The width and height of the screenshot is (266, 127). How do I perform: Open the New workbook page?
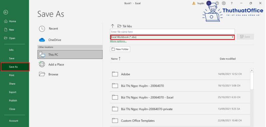click(x=12, y=30)
